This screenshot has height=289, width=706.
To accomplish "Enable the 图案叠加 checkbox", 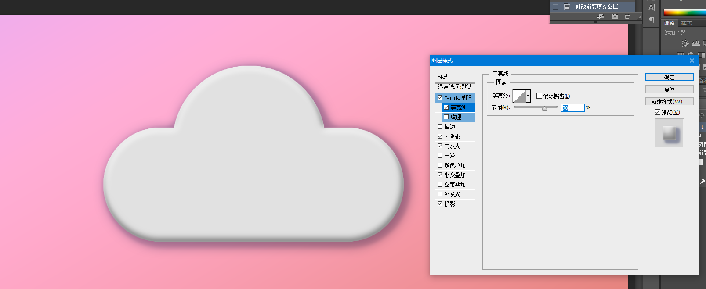I will (x=440, y=185).
